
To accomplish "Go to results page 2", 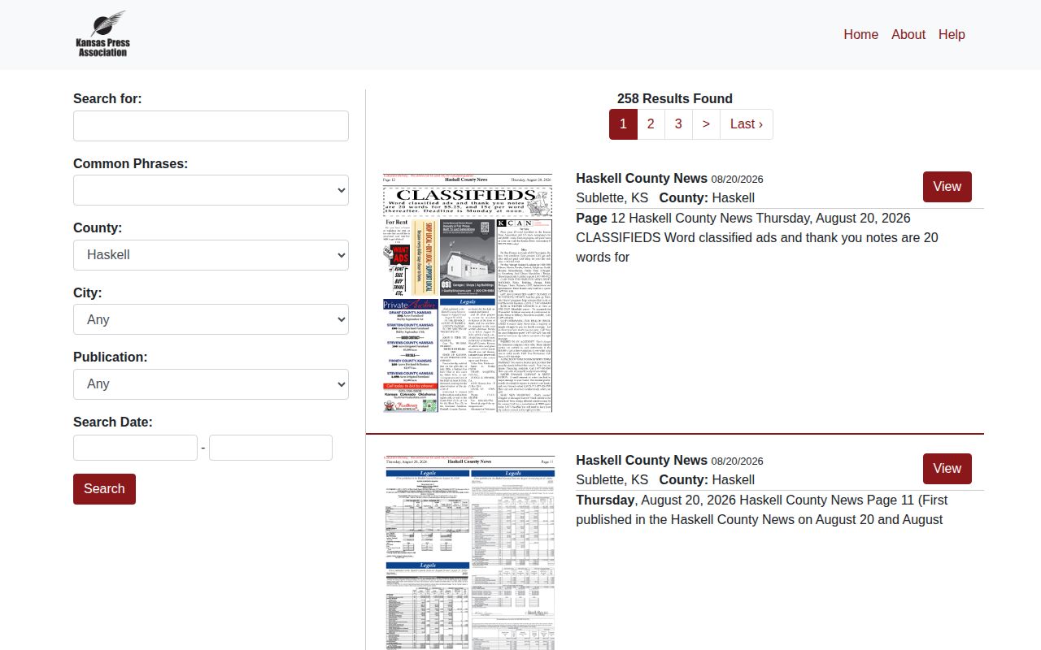I will (x=651, y=124).
